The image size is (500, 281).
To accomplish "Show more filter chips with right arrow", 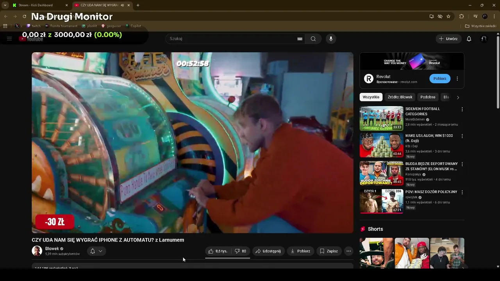I will pyautogui.click(x=458, y=98).
